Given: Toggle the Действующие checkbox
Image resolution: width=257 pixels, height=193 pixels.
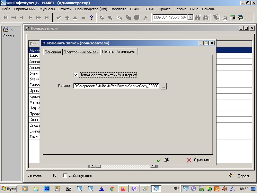Looking at the screenshot, I should coord(65,176).
